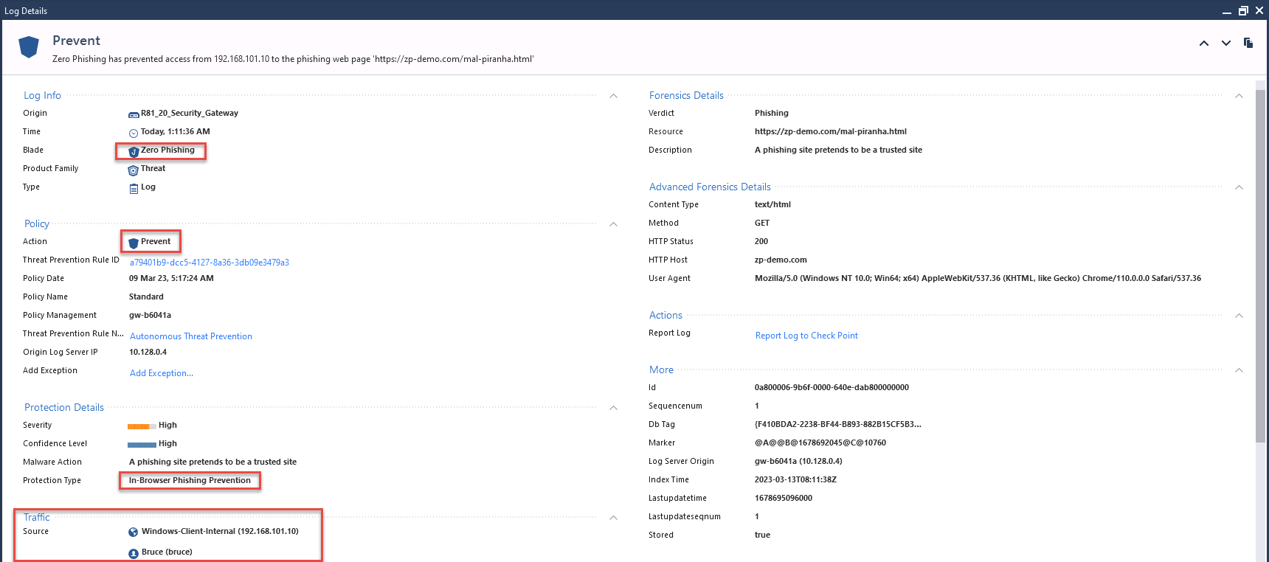The width and height of the screenshot is (1269, 562).
Task: Select the Policy Management value gw-b6041a
Action: coord(150,315)
